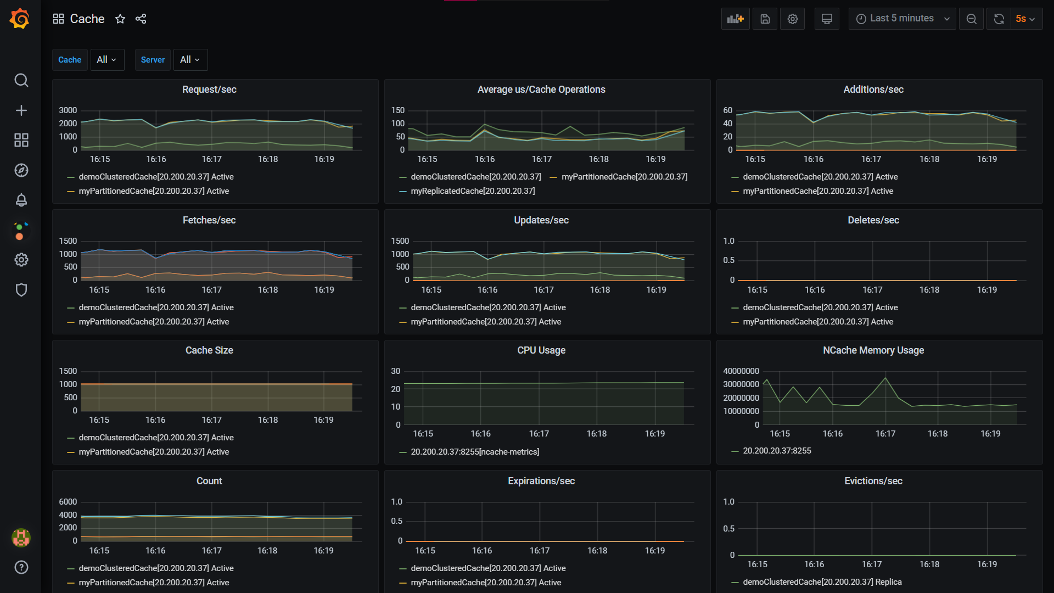Click myPartitionedCache color line in Count legend

pyautogui.click(x=71, y=583)
